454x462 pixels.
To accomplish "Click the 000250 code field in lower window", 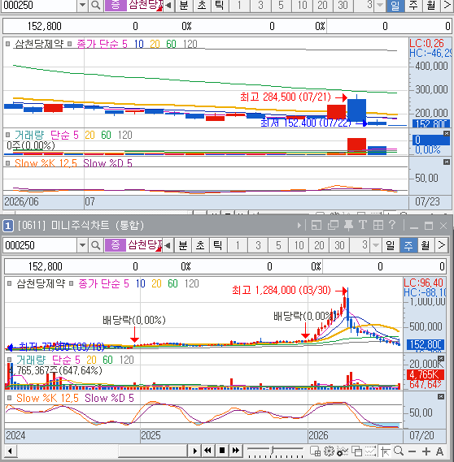I will click(40, 245).
